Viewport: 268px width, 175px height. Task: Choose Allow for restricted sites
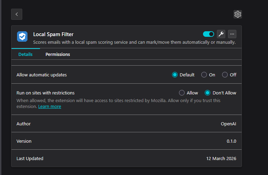pyautogui.click(x=182, y=93)
